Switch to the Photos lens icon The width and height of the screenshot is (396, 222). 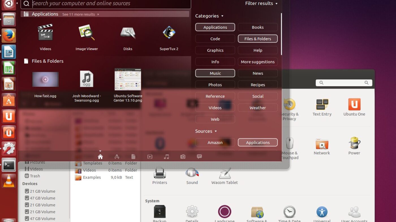(x=183, y=157)
